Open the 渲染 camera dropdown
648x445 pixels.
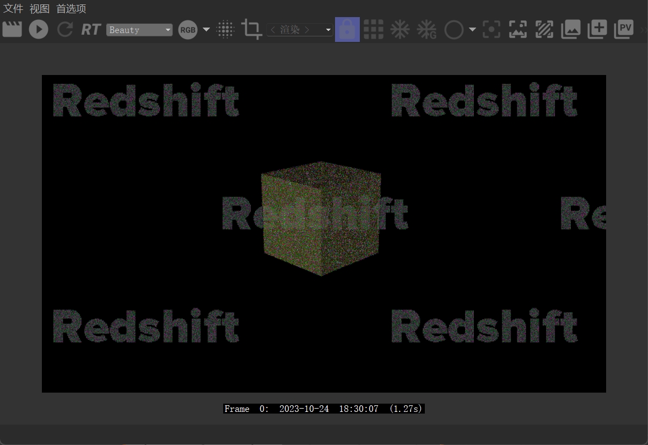tap(300, 30)
